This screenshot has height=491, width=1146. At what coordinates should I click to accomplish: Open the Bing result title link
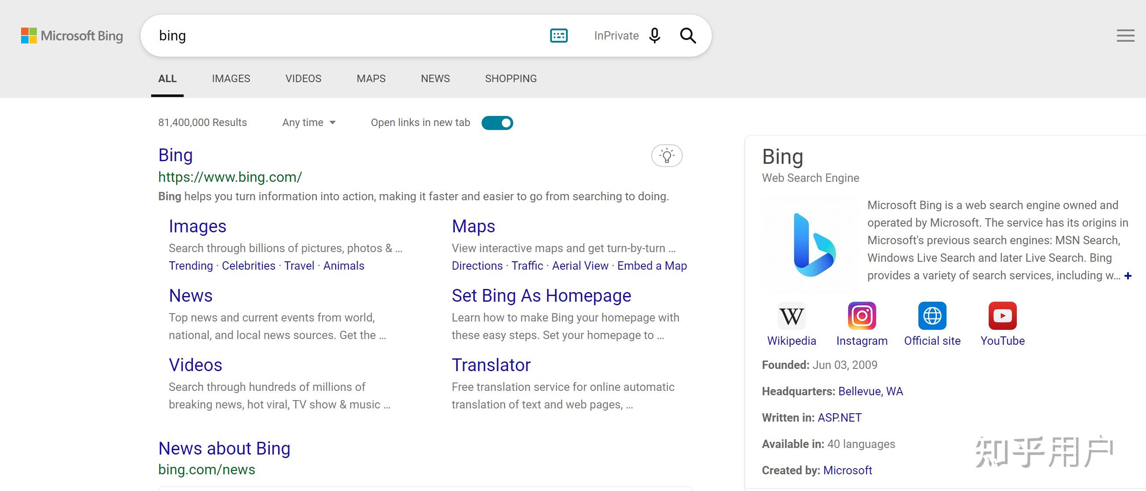pyautogui.click(x=175, y=155)
